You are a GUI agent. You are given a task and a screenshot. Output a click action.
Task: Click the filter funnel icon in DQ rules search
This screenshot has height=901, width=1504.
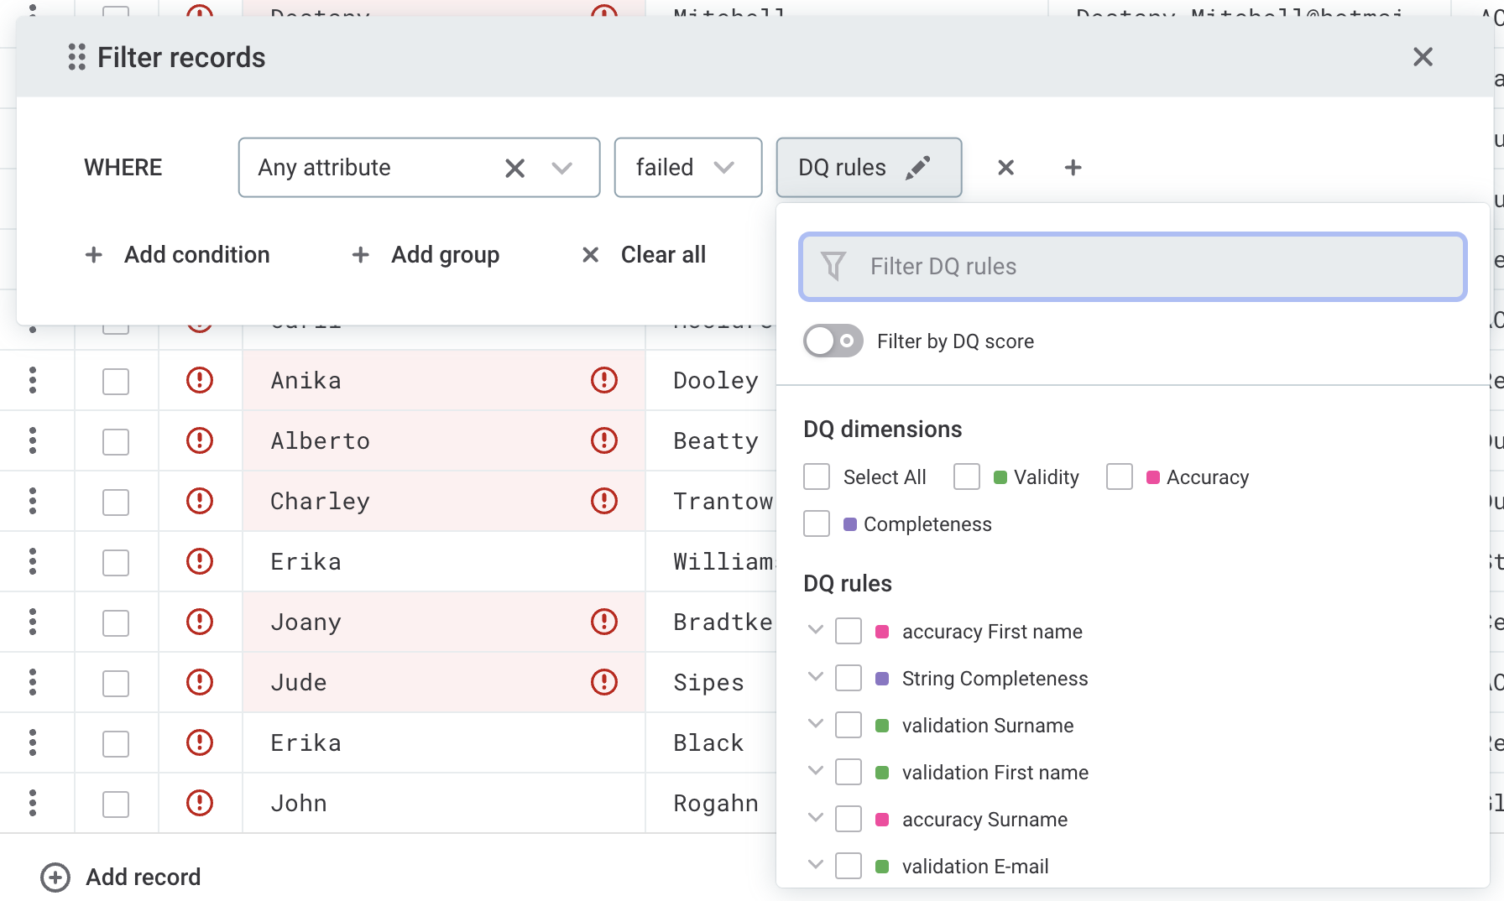click(832, 266)
